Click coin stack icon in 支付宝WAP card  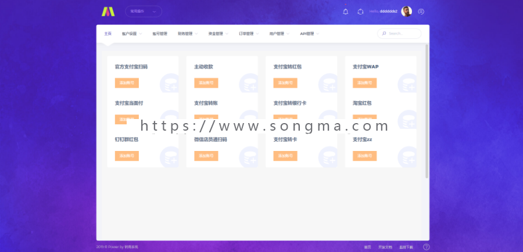coord(407,84)
